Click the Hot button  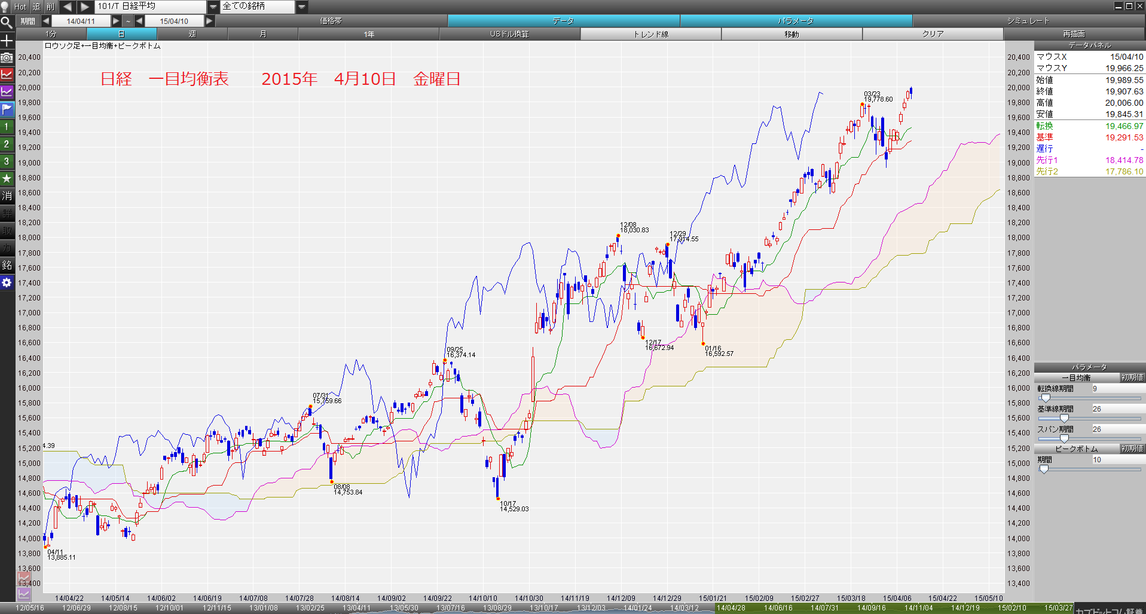20,7
